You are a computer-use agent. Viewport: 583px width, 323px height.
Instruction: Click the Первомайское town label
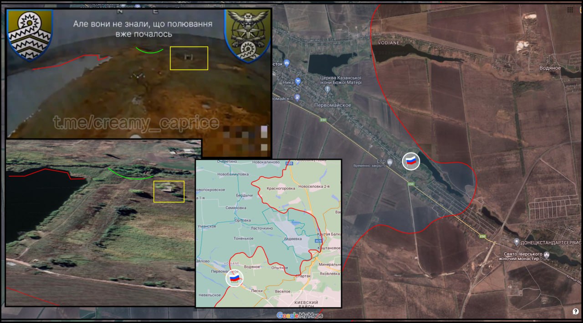pyautogui.click(x=332, y=105)
